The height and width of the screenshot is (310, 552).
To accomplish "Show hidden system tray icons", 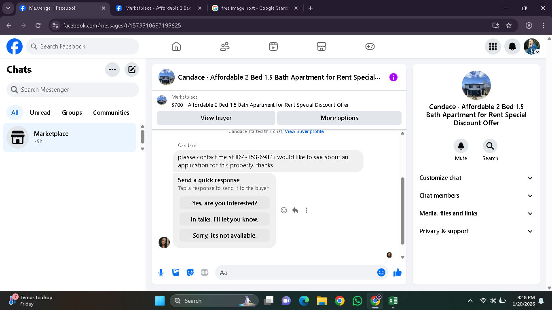I will 470,301.
